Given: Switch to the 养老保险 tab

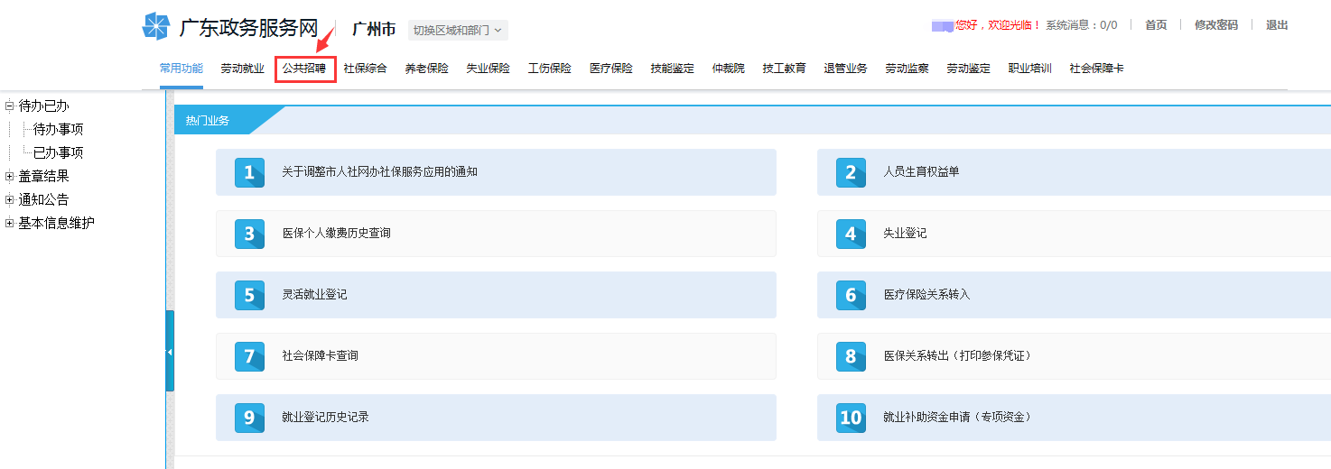Looking at the screenshot, I should click(x=426, y=69).
